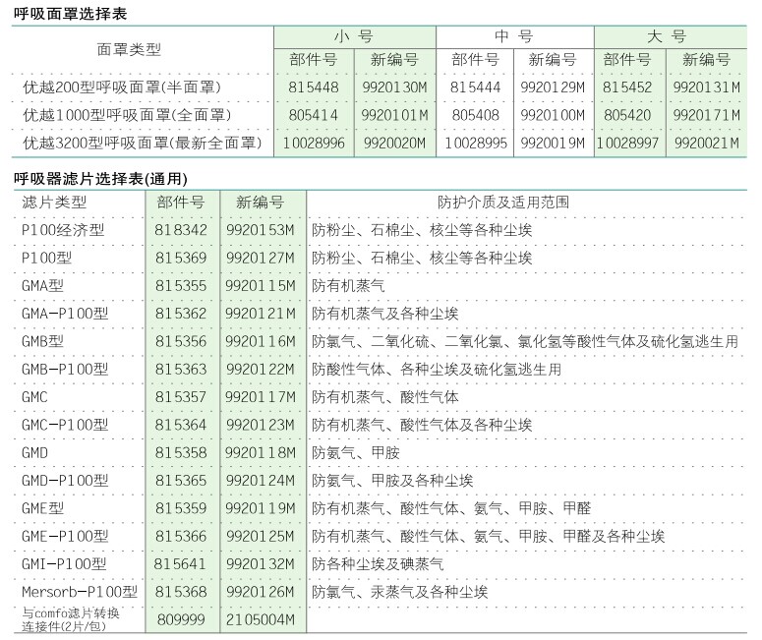Click filter type GMB-P100型
The height and width of the screenshot is (640, 762).
[x=65, y=370]
